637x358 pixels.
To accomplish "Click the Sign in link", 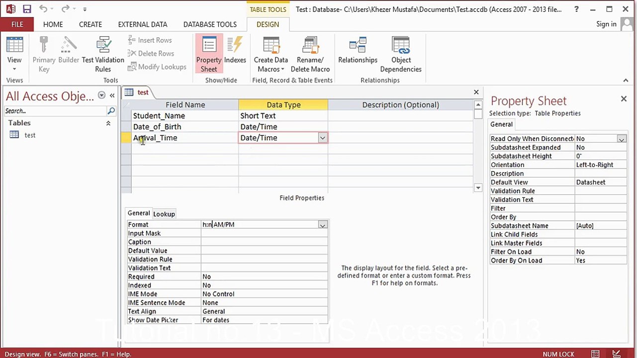I will pos(606,24).
